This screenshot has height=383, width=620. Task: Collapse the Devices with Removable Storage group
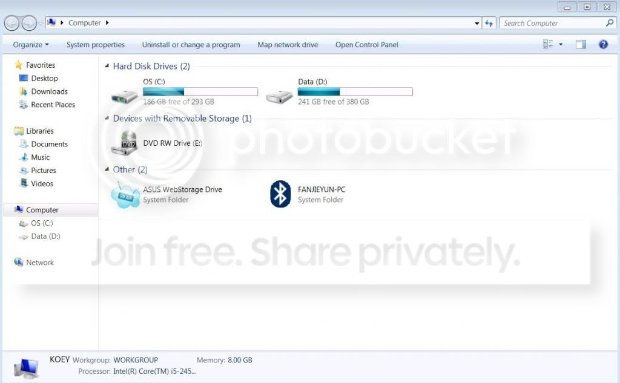pyautogui.click(x=107, y=118)
